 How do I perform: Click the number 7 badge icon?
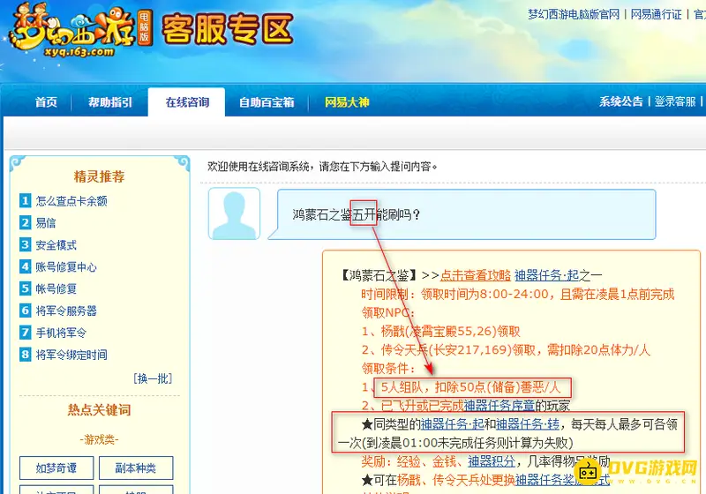pos(26,332)
